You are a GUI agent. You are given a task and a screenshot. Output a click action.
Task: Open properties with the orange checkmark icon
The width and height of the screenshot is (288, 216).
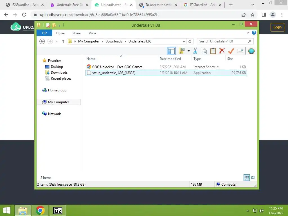[x=231, y=51]
